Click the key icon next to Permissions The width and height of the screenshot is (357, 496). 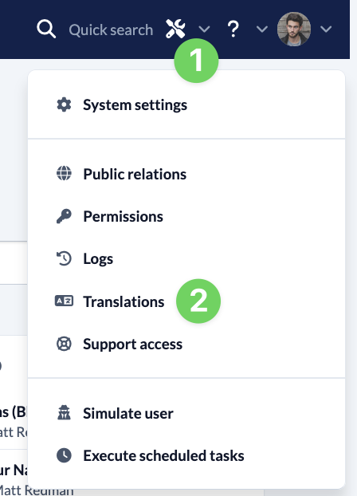pyautogui.click(x=64, y=216)
